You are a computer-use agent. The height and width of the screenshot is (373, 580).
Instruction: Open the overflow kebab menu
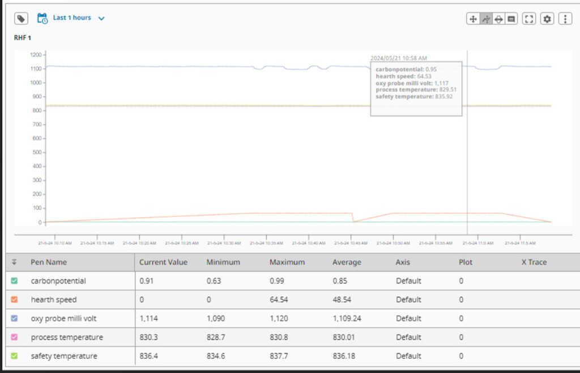pos(565,19)
